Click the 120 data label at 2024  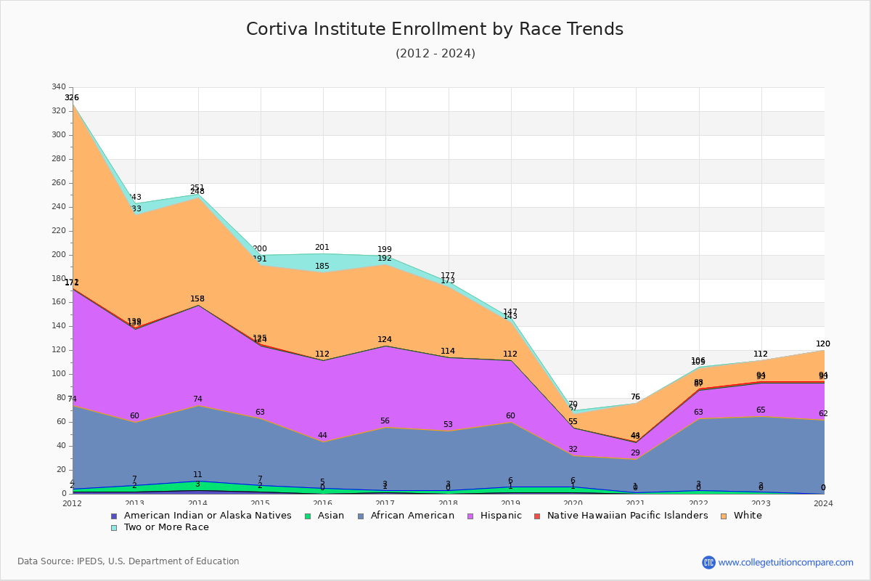click(823, 344)
